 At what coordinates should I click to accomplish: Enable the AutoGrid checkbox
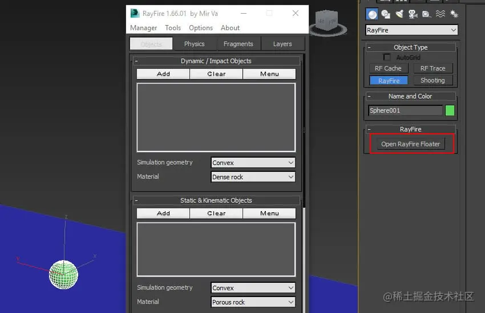pyautogui.click(x=387, y=57)
